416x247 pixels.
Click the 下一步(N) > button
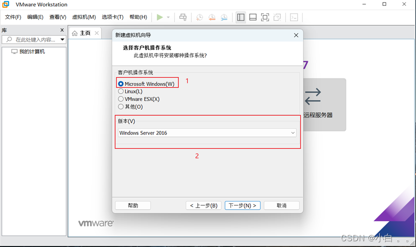(x=242, y=205)
